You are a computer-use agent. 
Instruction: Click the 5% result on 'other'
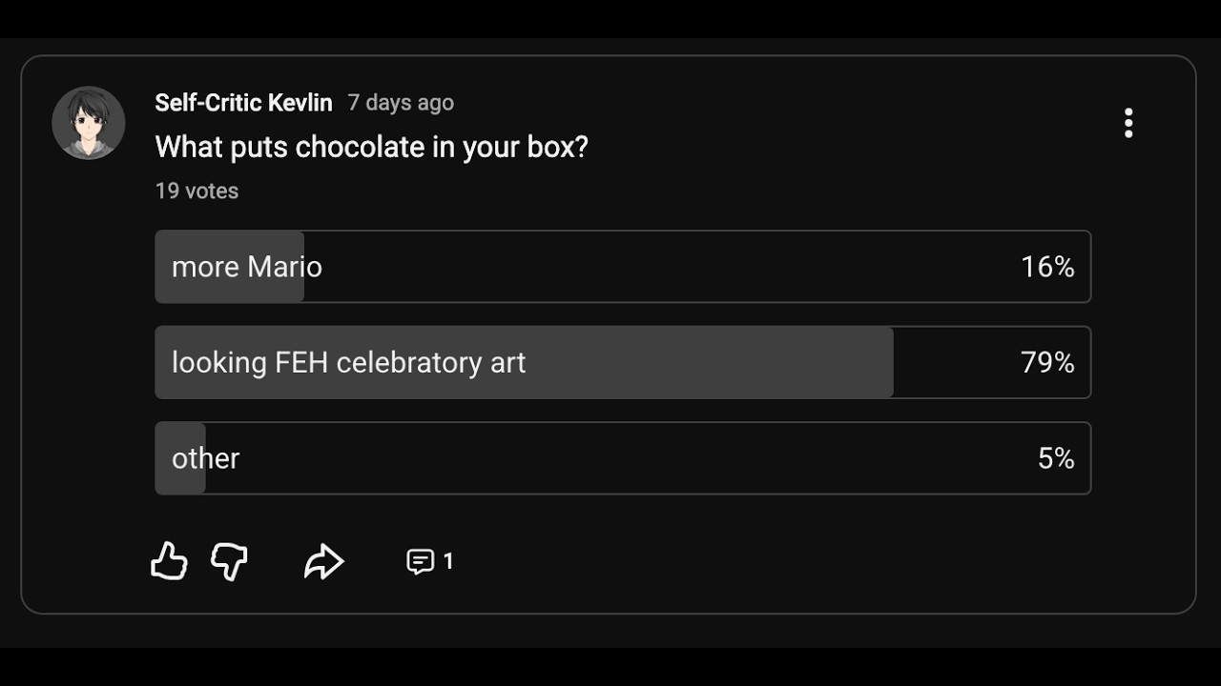click(x=1056, y=458)
